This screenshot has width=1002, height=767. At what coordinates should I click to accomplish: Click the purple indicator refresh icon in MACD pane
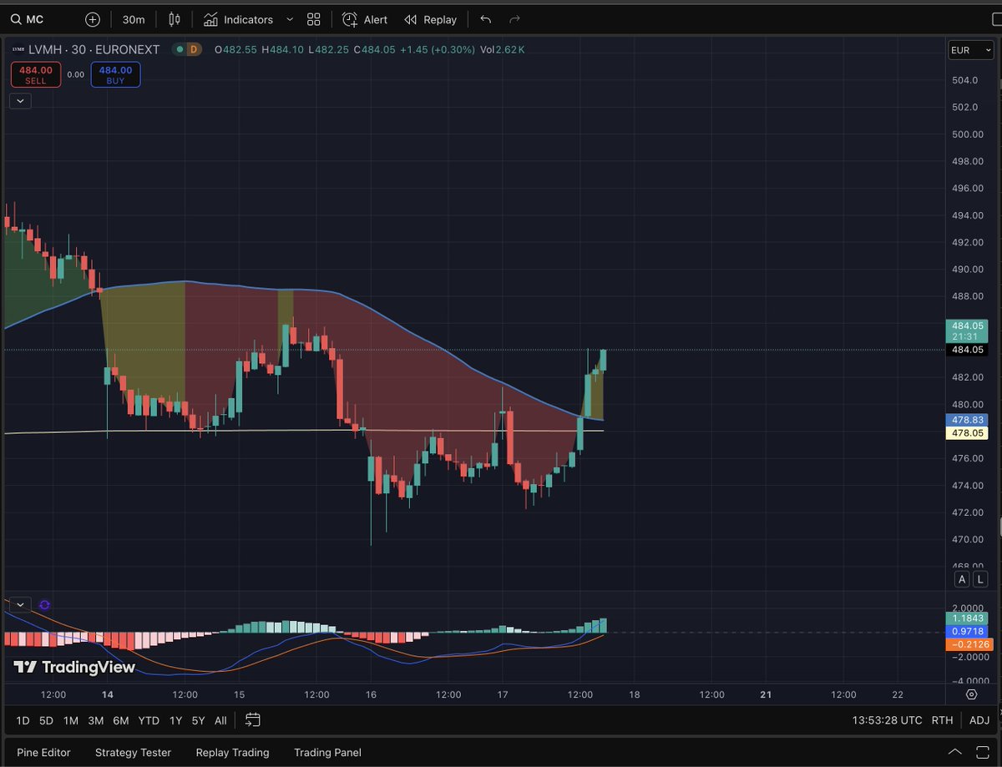pyautogui.click(x=44, y=605)
